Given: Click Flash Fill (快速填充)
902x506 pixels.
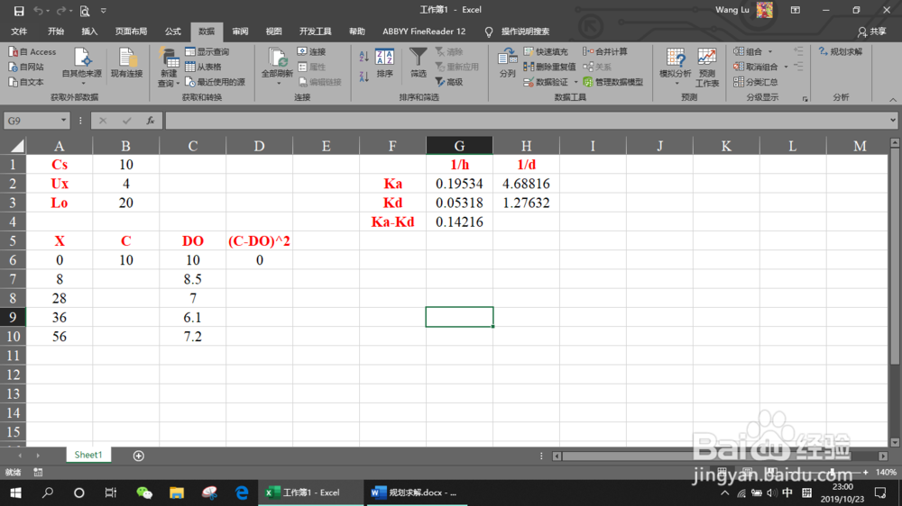Looking at the screenshot, I should pyautogui.click(x=546, y=51).
